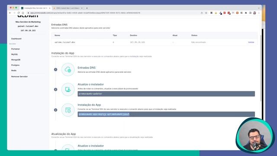Screen dimensions: 277x156
Task: Open a new browser tab with plus
Action: [87, 8]
